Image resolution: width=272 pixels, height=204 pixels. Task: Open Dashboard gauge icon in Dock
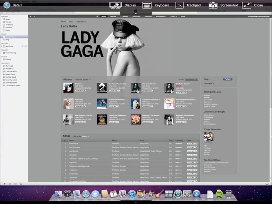68,194
